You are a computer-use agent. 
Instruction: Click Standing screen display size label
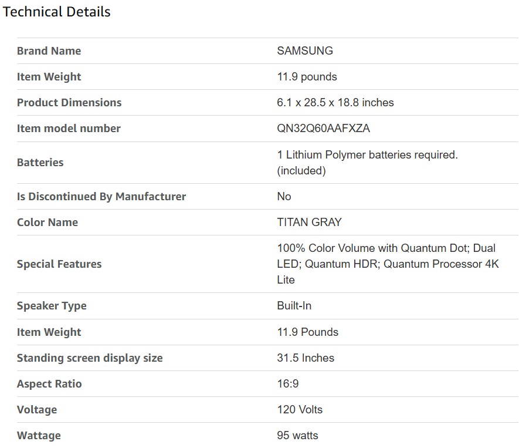[90, 358]
